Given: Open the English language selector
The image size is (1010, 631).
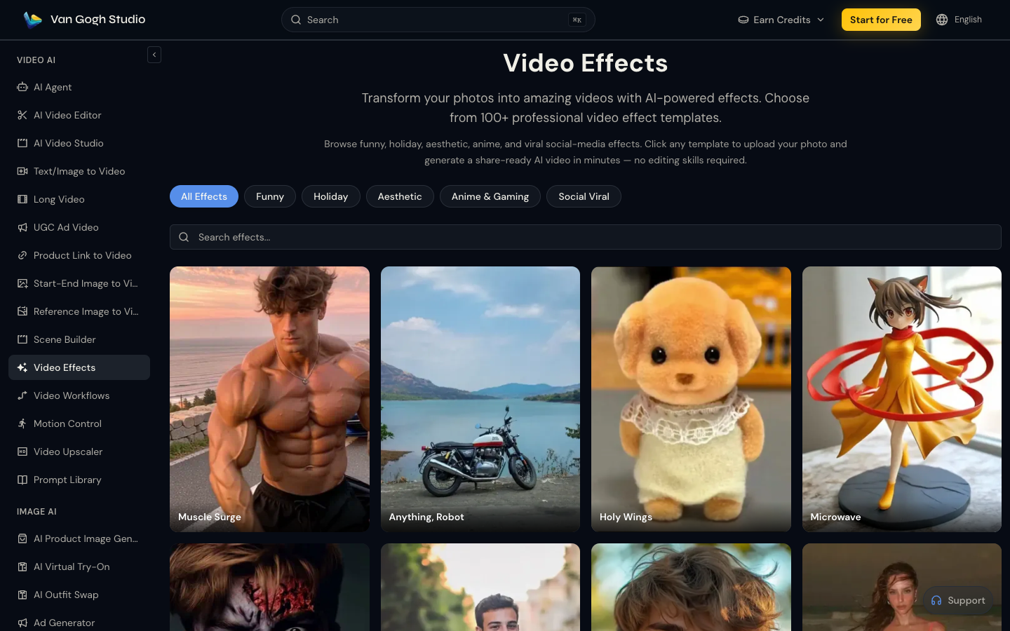Looking at the screenshot, I should tap(959, 20).
